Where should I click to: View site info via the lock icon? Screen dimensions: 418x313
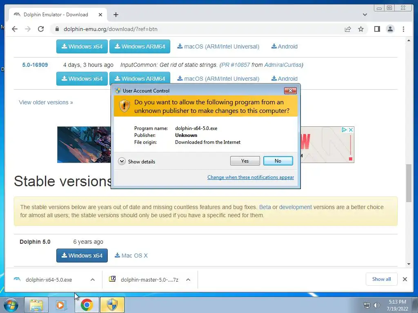pos(57,29)
